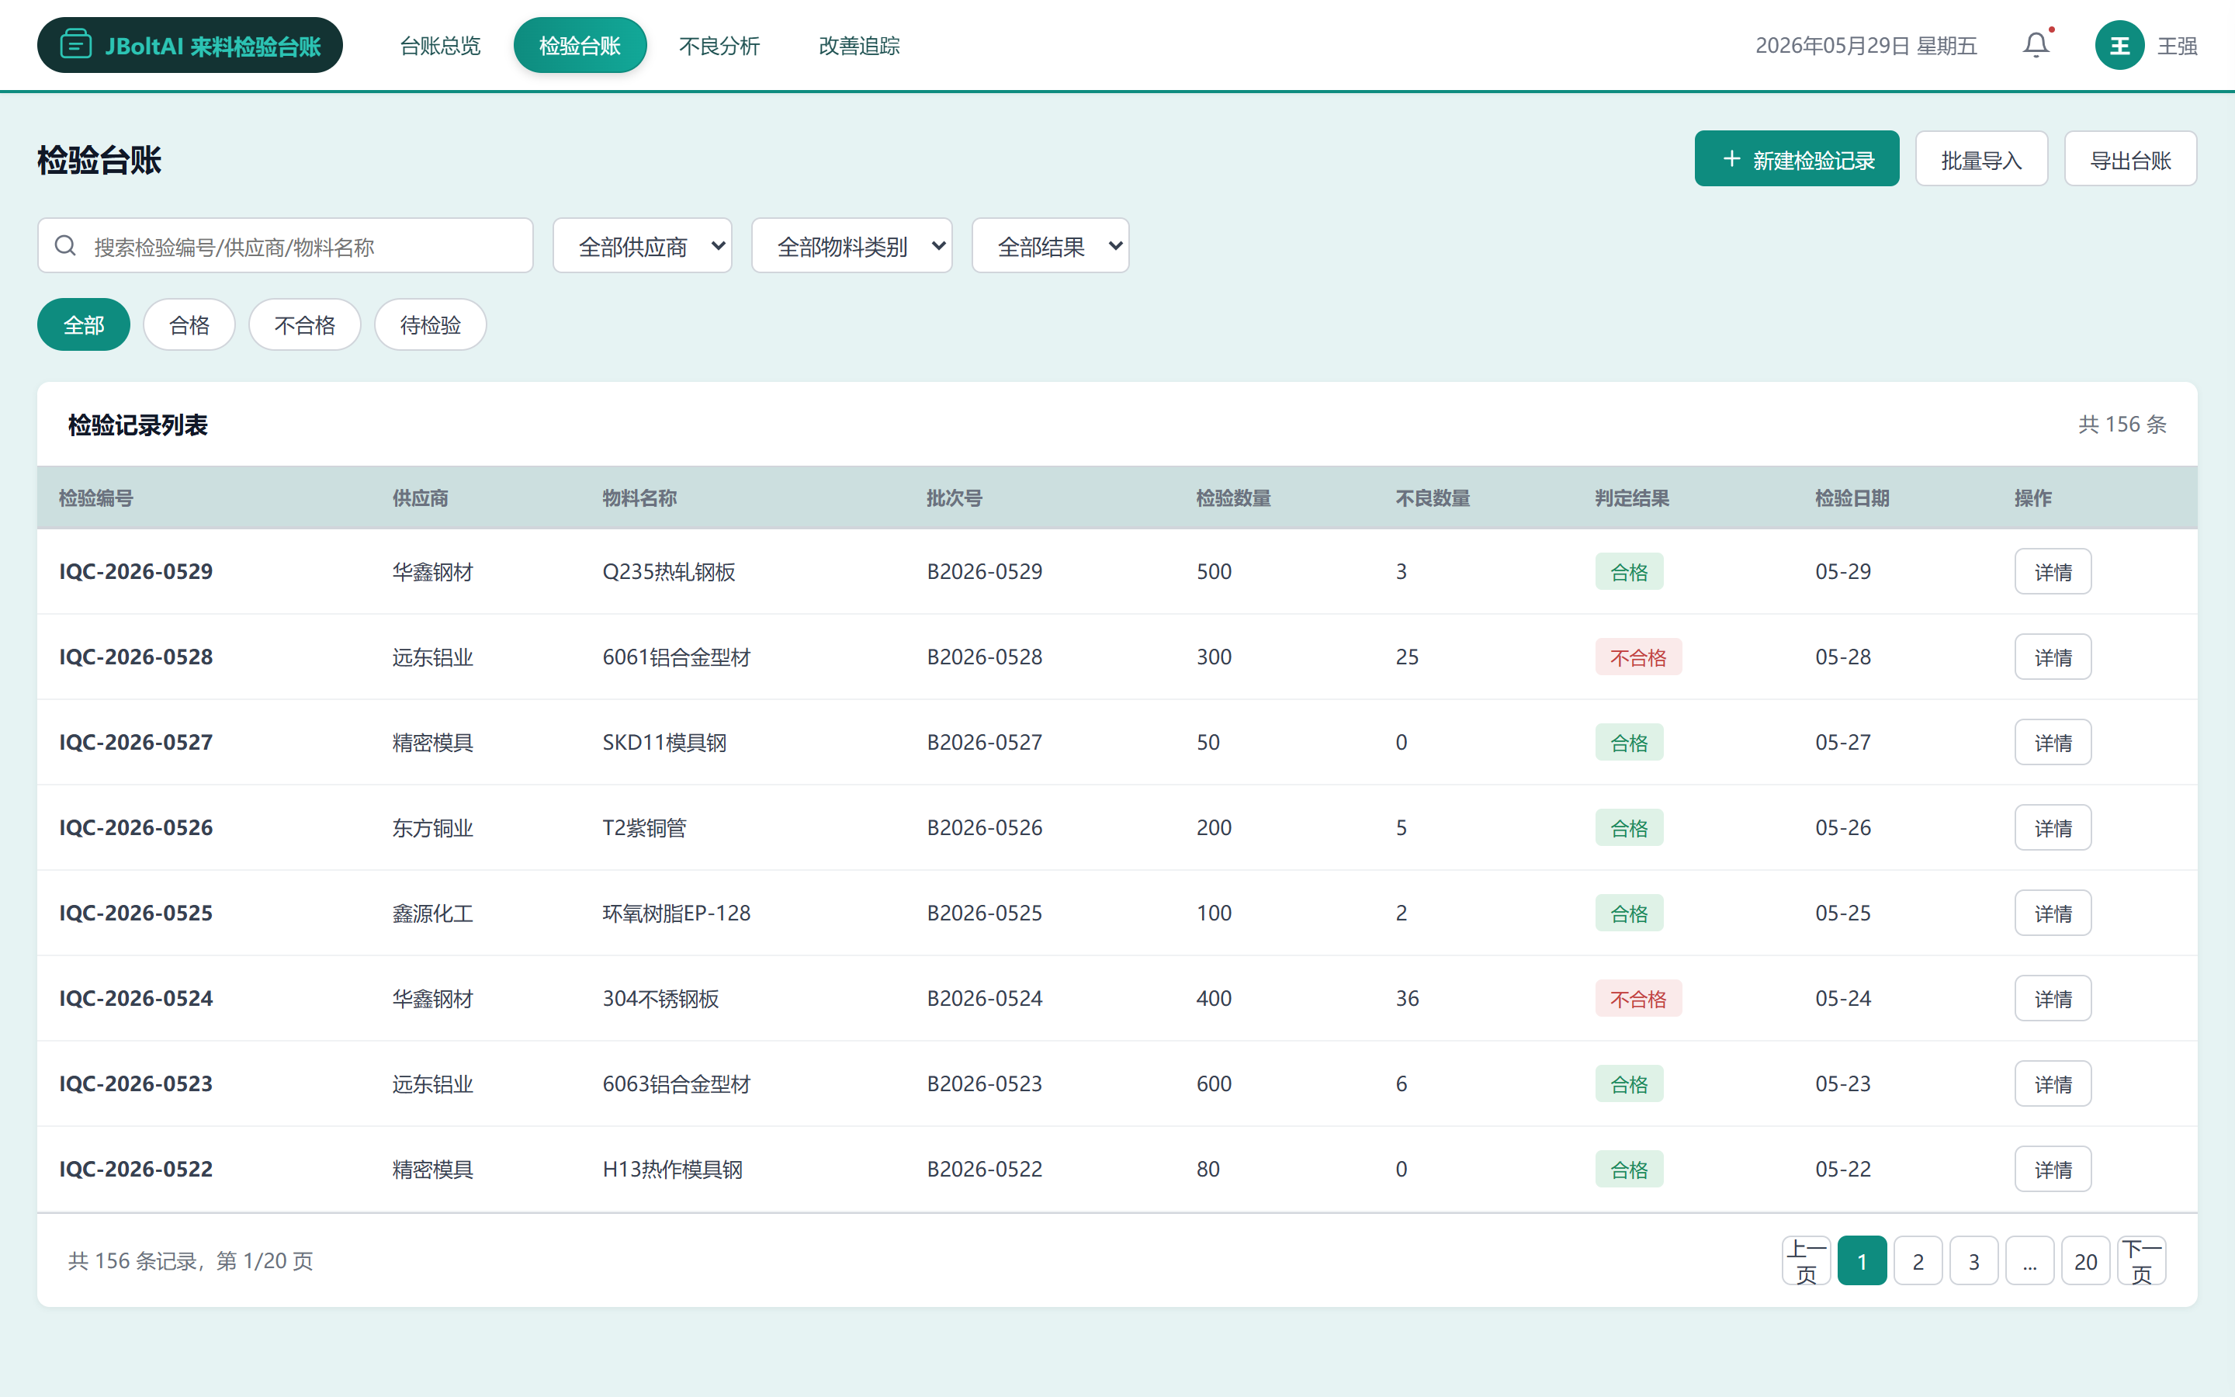This screenshot has height=1397, width=2235.
Task: Focus the 搜索检验编号 search field
Action: tap(286, 246)
